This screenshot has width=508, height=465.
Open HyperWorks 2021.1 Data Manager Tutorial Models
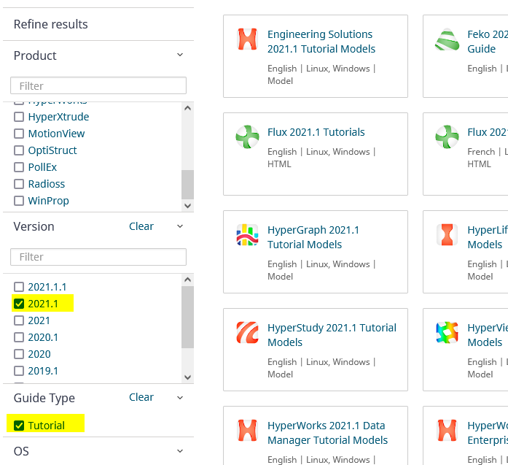[327, 433]
